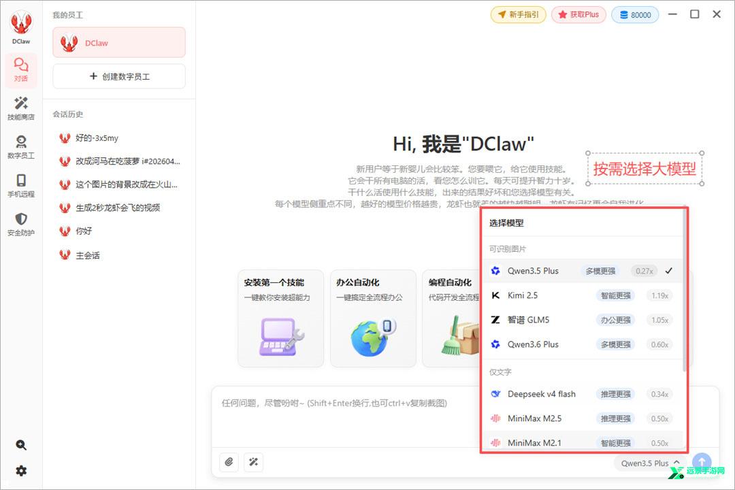The height and width of the screenshot is (490, 735).
Task: Click 获取Plus button
Action: click(578, 14)
